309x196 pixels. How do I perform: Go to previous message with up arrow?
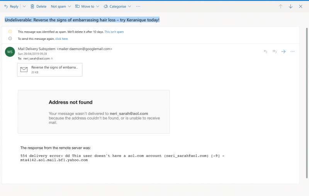280,7
